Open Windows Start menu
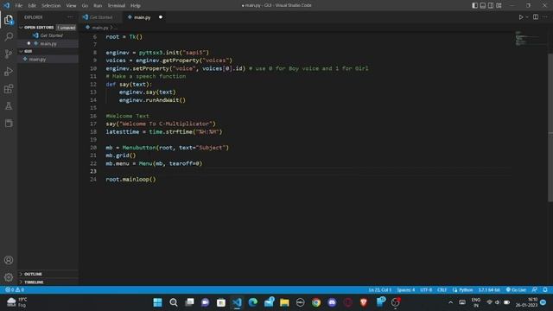This screenshot has height=311, width=553. pos(157,302)
